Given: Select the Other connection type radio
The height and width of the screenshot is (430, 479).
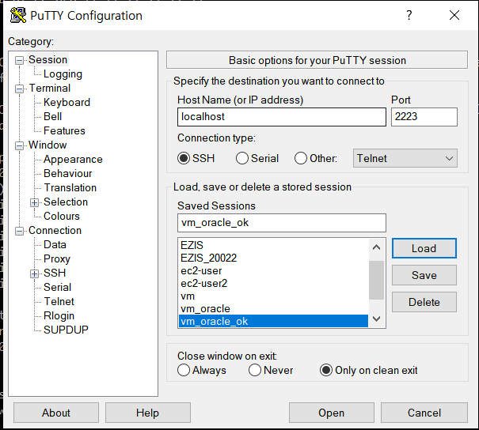Looking at the screenshot, I should tap(301, 158).
